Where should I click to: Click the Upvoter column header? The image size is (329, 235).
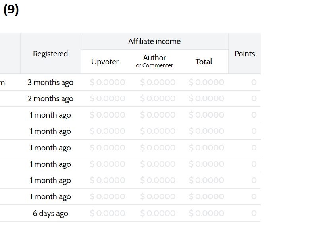(x=105, y=62)
